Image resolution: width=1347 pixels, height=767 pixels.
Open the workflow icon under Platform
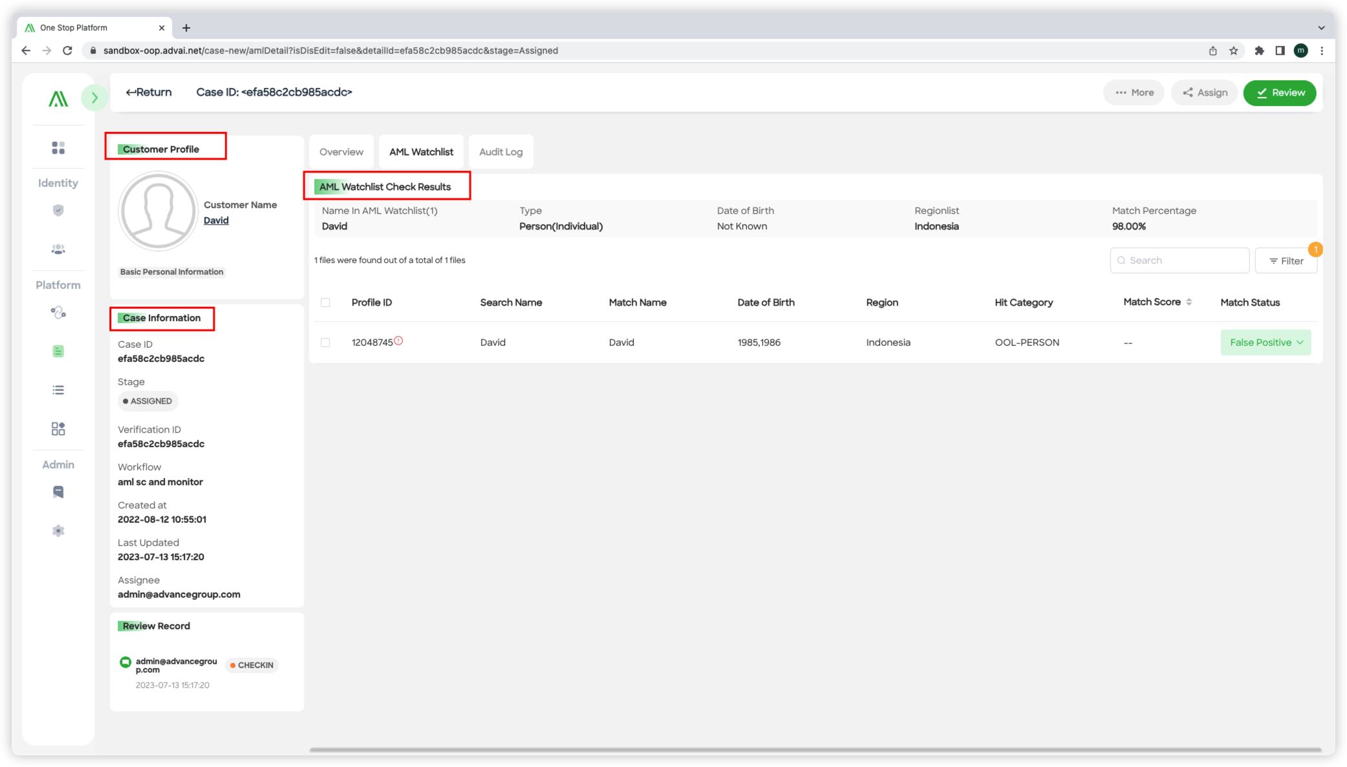tap(58, 313)
